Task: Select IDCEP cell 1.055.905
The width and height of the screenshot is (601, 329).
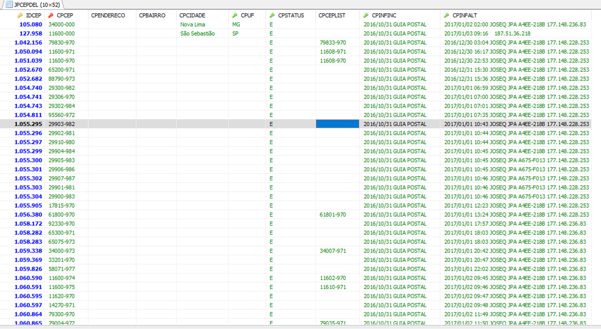Action: click(28, 205)
